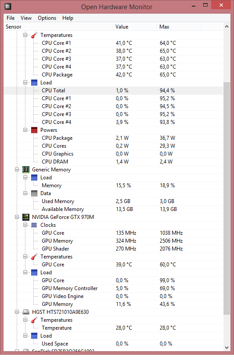The image size is (234, 360).
Task: Click the blue CPU Load icon
Action: click(x=34, y=83)
